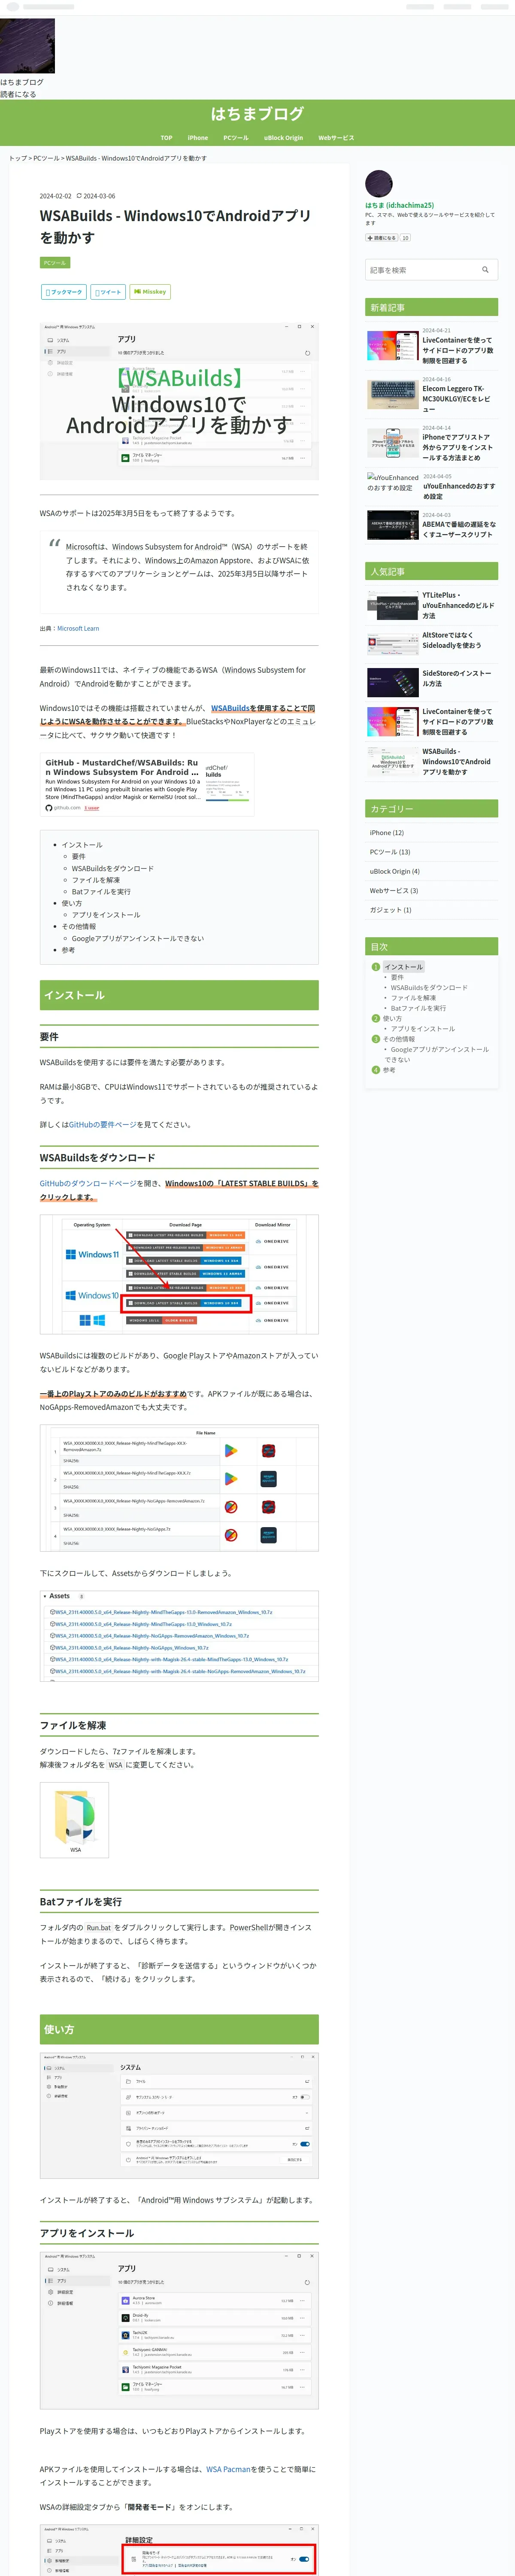The height and width of the screenshot is (2576, 515).
Task: Click the PCツール breadcrumb link
Action: click(x=46, y=158)
